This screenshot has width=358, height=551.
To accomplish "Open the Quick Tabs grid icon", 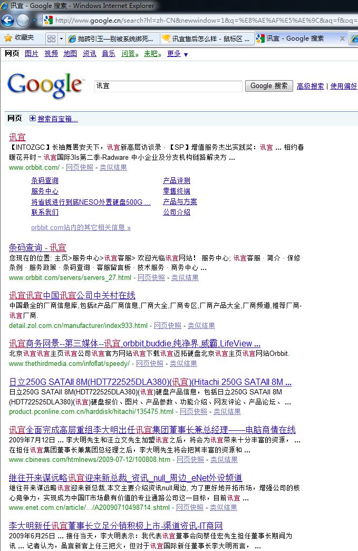I will pos(51,38).
